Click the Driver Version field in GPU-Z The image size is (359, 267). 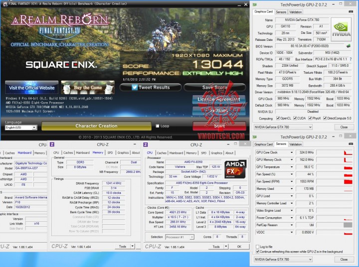(313, 92)
